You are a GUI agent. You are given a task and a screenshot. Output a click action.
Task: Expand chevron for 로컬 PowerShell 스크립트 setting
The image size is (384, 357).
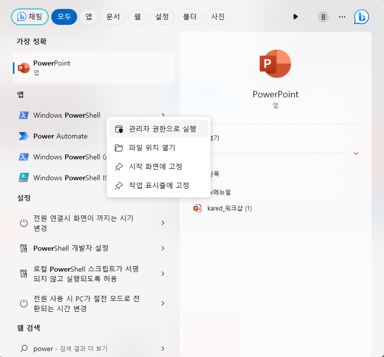163,274
